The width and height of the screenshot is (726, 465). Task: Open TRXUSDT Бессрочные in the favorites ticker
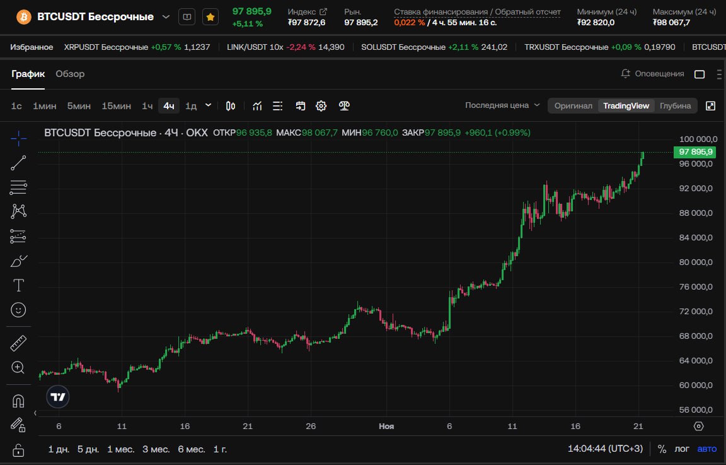599,47
